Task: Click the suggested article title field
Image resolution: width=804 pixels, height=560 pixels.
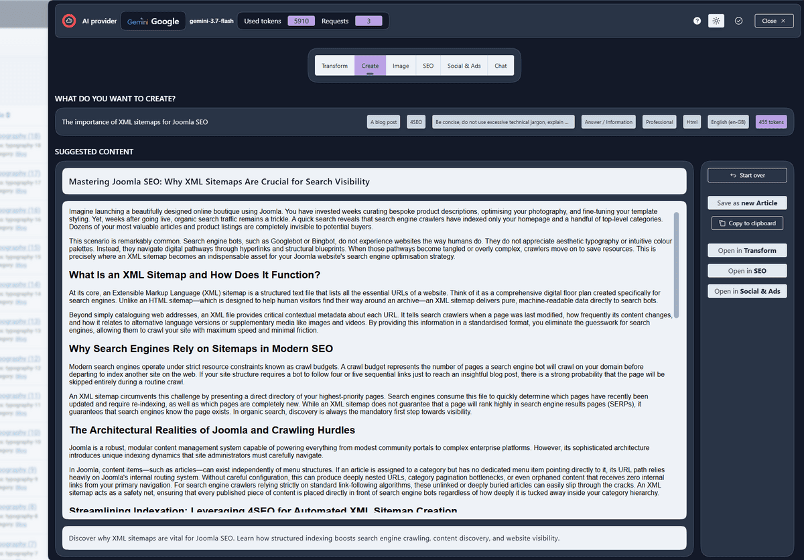Action: pyautogui.click(x=374, y=181)
